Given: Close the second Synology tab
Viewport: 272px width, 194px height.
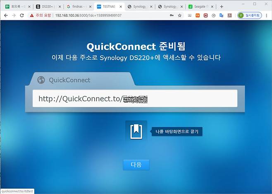Looking at the screenshot, I should [x=181, y=7].
